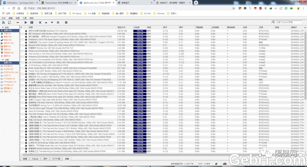Switch to the Tracker tab
This screenshot has width=307, height=167.
(x=35, y=159)
